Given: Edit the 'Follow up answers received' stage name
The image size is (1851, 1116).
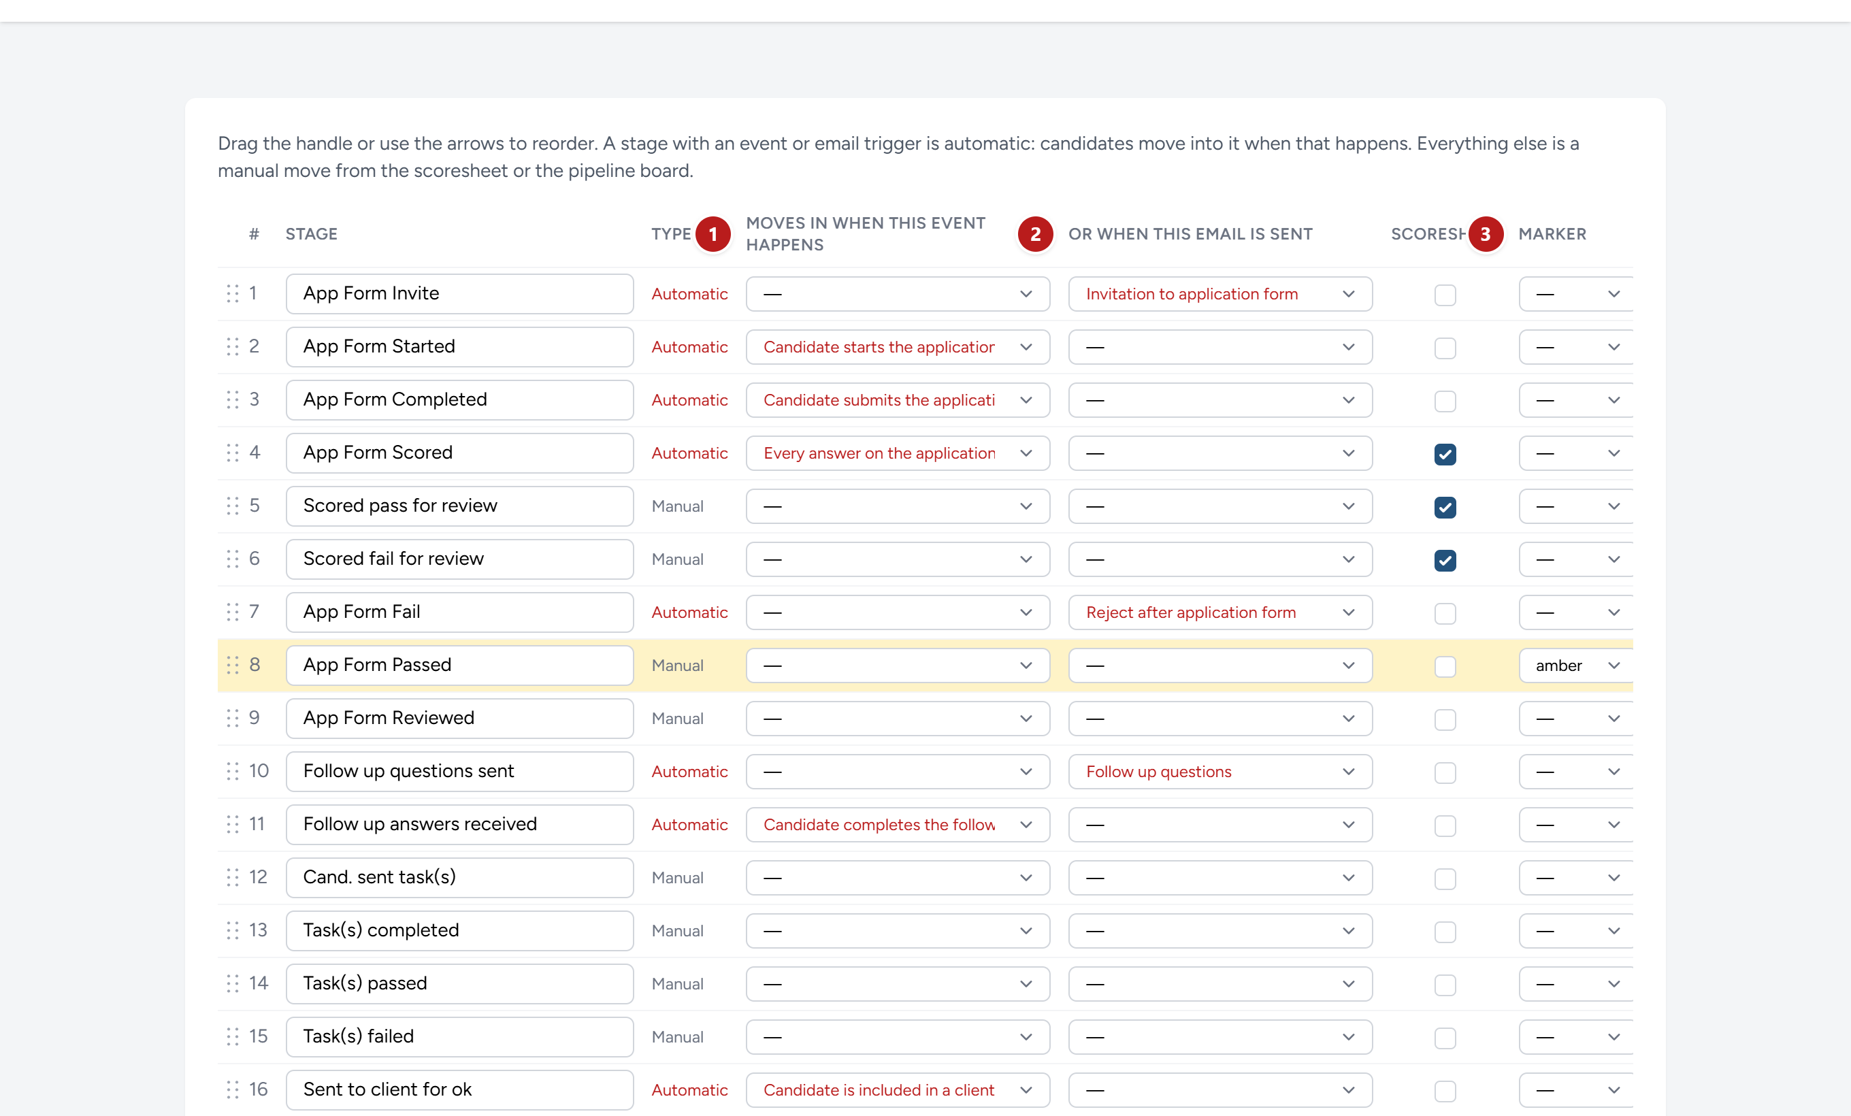Looking at the screenshot, I should point(459,824).
